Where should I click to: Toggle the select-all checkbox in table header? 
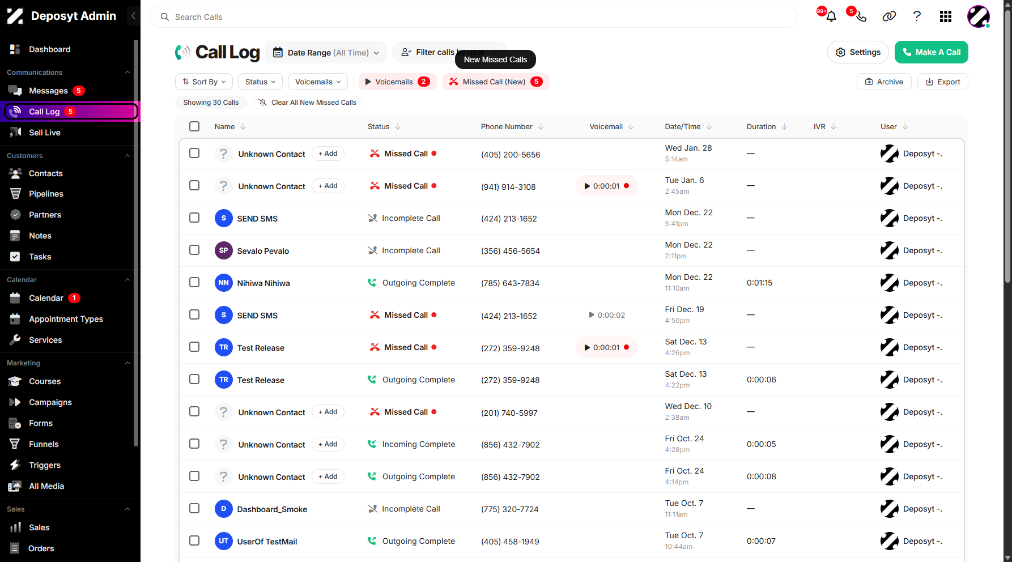point(194,126)
